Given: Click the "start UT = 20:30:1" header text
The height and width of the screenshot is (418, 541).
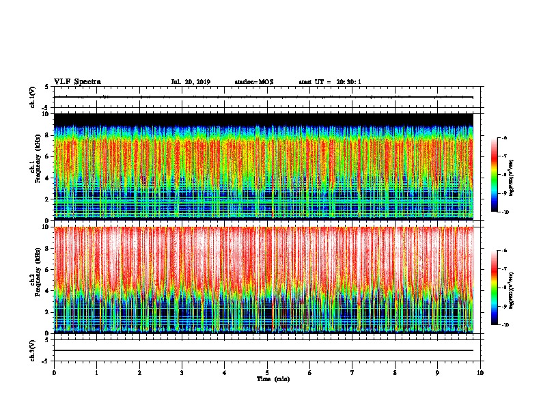Looking at the screenshot, I should click(330, 82).
